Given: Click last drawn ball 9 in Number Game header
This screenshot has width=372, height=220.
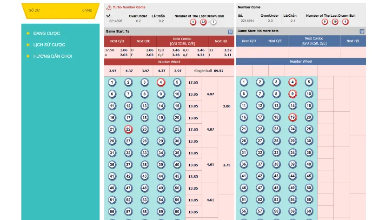Looking at the screenshot, I should (x=325, y=22).
